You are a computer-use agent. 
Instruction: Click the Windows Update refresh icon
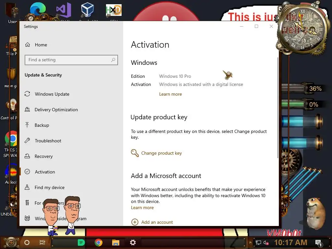(x=27, y=94)
